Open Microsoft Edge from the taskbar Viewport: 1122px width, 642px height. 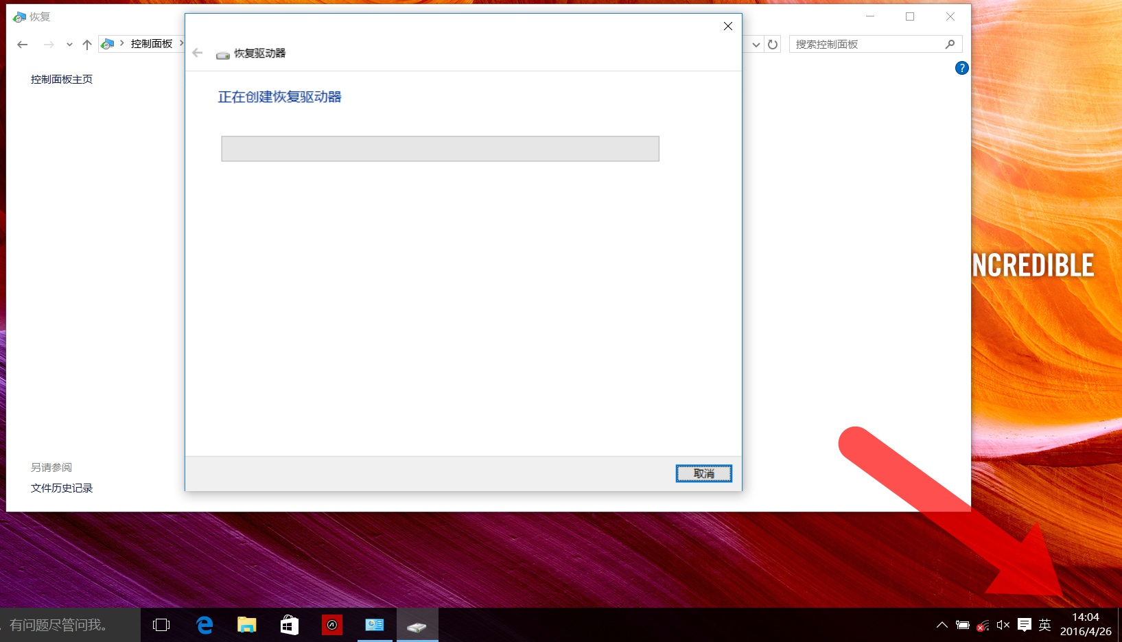[203, 624]
